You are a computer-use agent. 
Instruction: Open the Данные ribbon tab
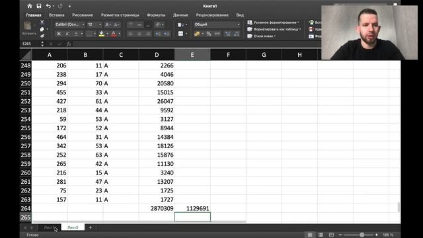click(180, 15)
